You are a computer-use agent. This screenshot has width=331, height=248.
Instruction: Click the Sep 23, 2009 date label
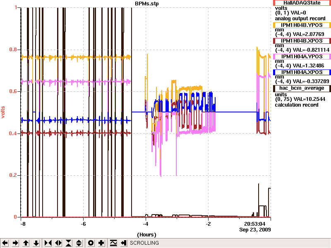point(255,230)
